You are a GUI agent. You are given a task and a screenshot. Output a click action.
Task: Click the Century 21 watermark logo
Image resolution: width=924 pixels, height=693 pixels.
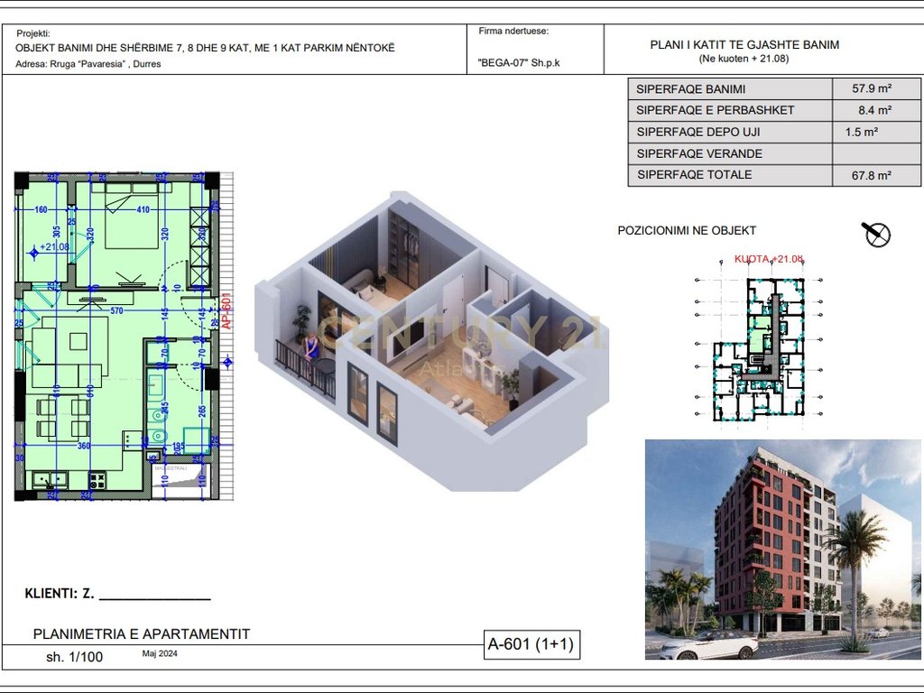pos(460,334)
